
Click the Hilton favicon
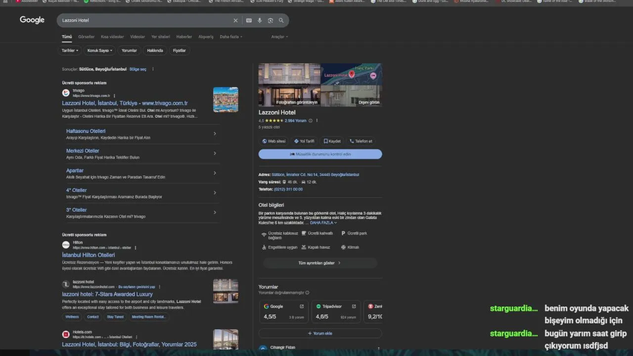(66, 245)
